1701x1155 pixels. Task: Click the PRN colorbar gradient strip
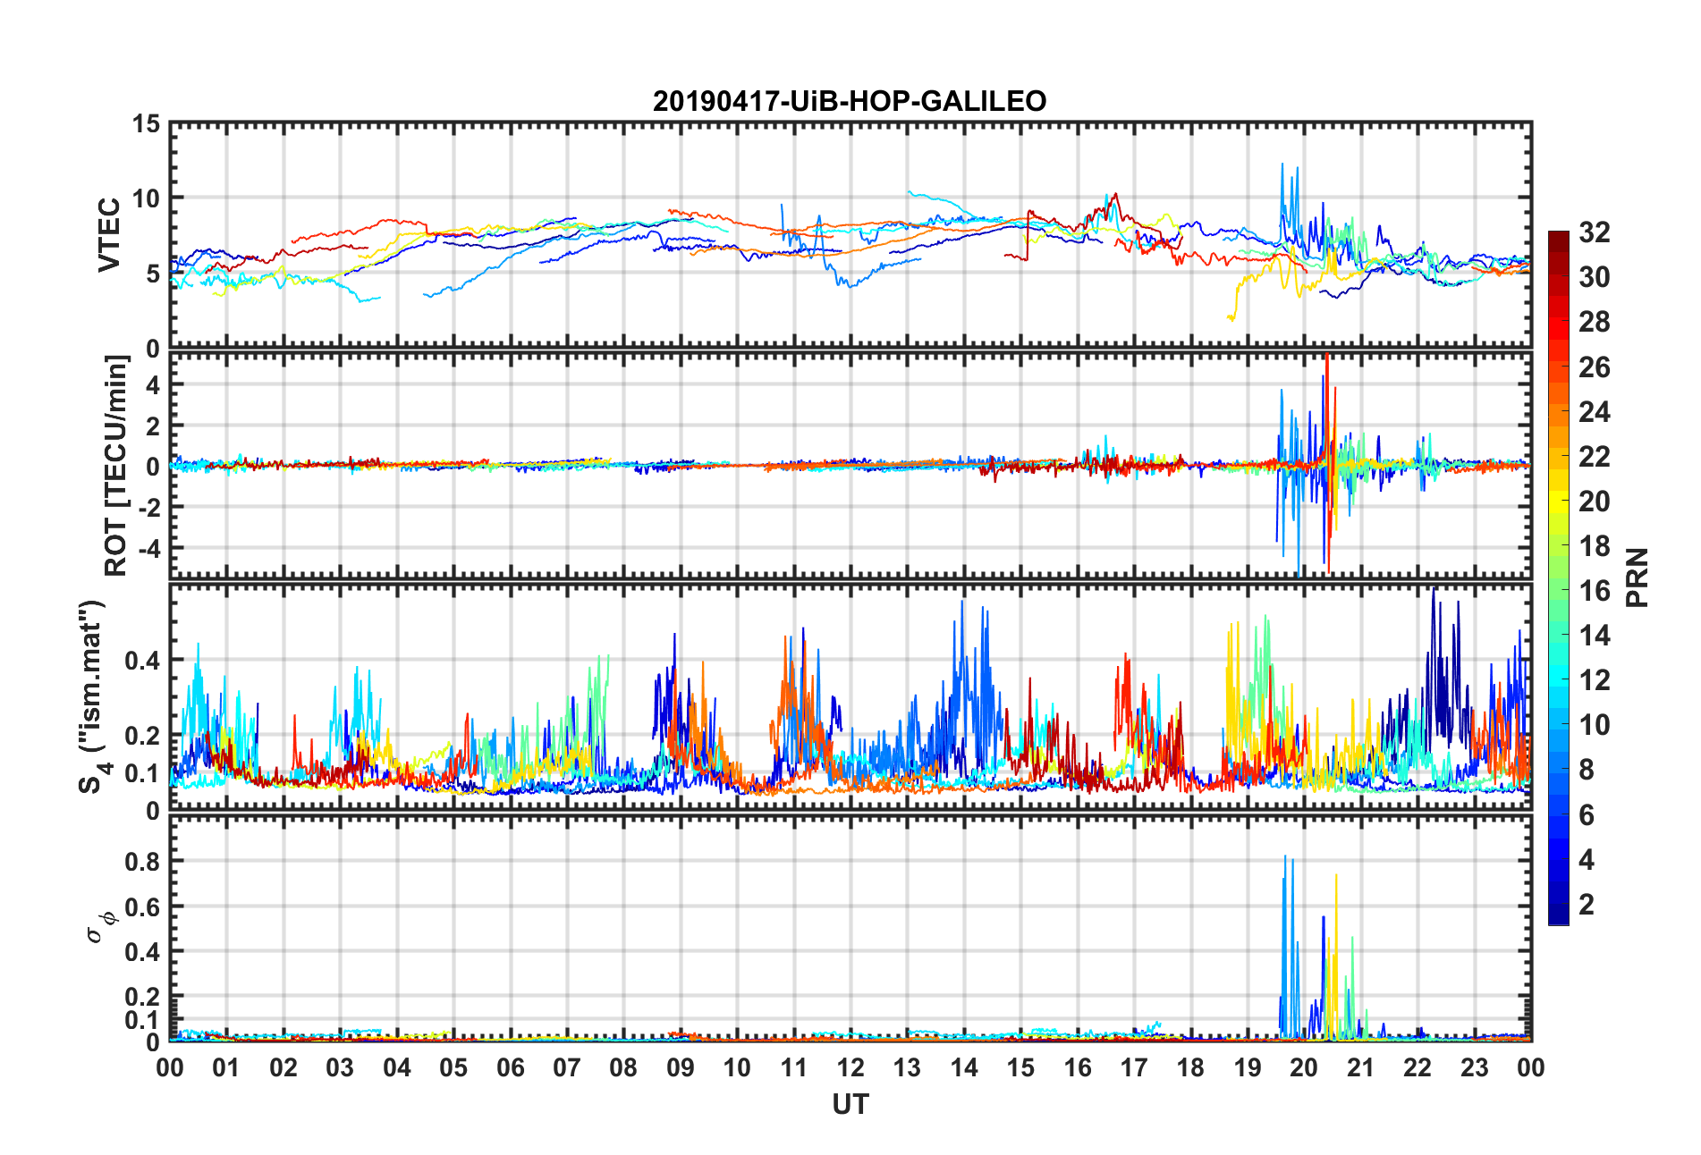coord(1559,577)
